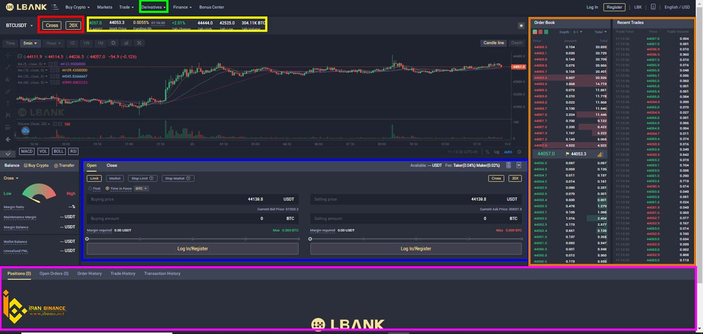703x334 pixels.
Task: Select the Stop Limit order type
Action: 142,178
